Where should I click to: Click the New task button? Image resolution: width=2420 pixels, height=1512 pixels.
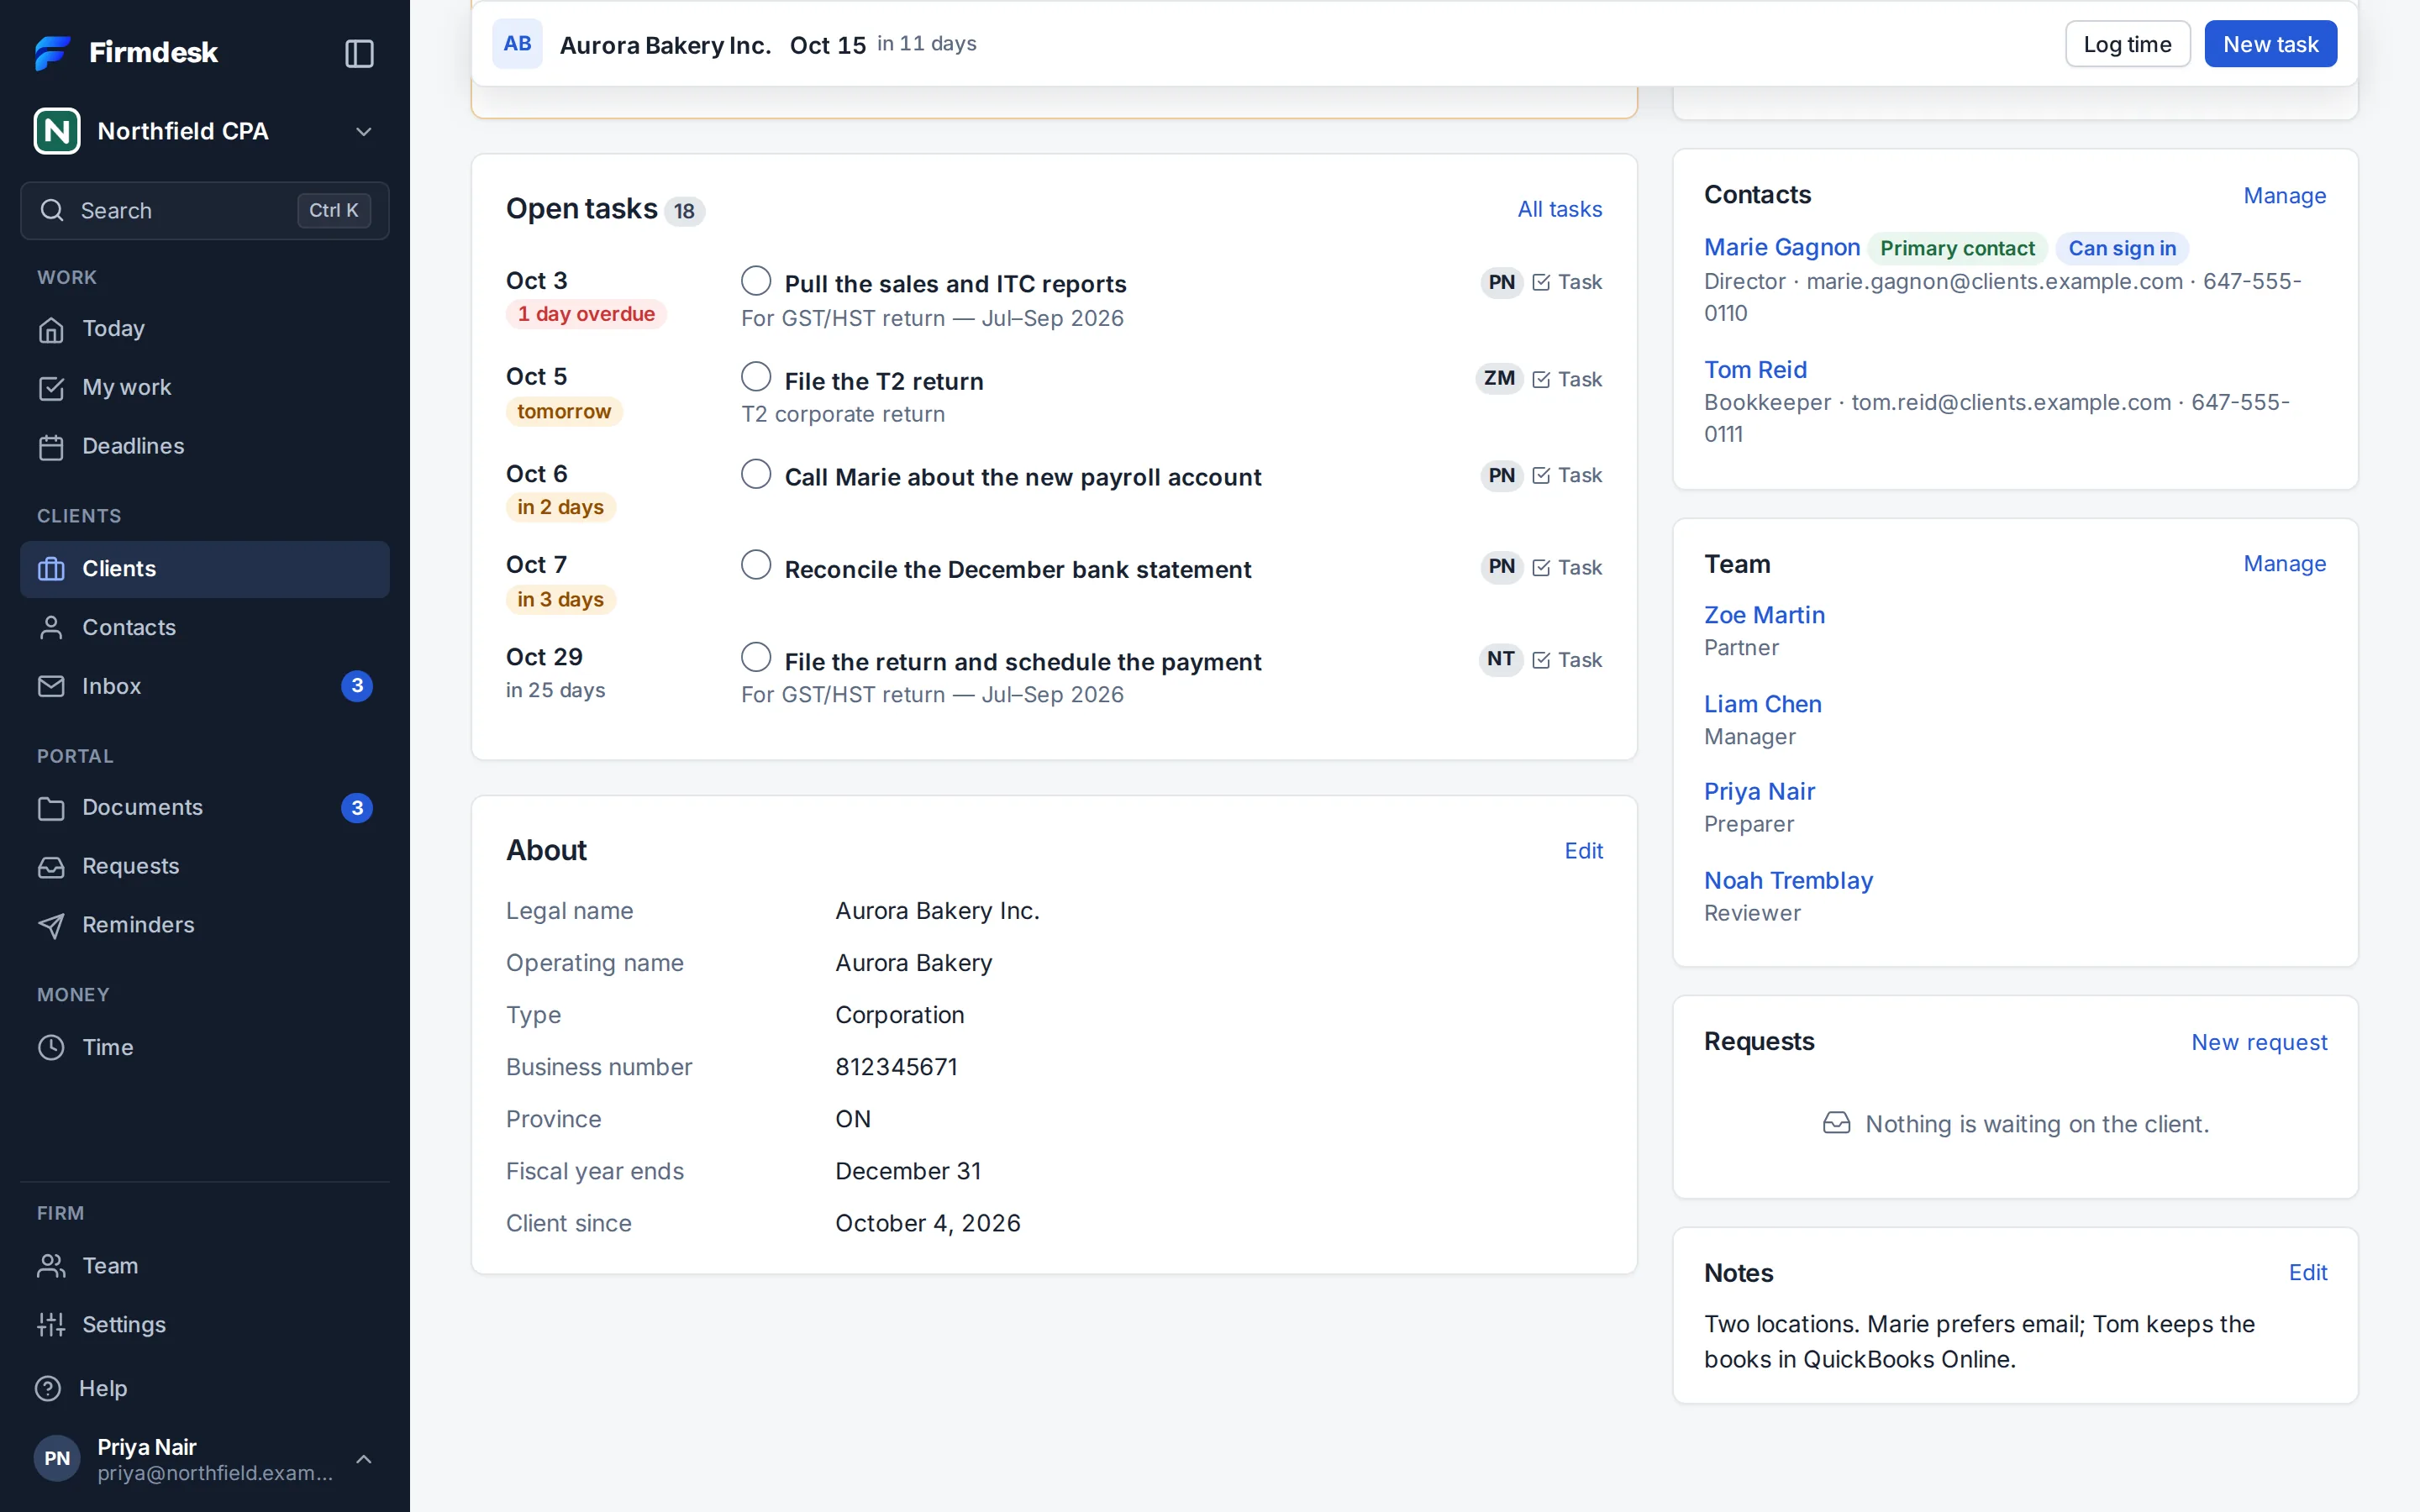2270,44
